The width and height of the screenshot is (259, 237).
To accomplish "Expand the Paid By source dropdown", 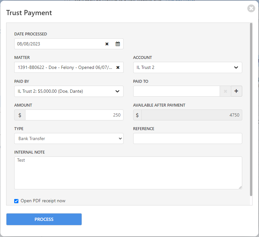I will pos(69,91).
